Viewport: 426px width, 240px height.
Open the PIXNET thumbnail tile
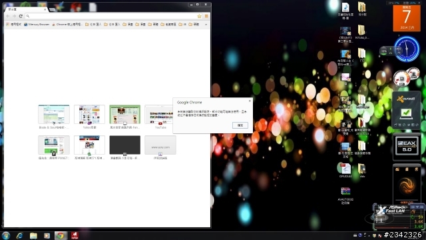coord(54,145)
